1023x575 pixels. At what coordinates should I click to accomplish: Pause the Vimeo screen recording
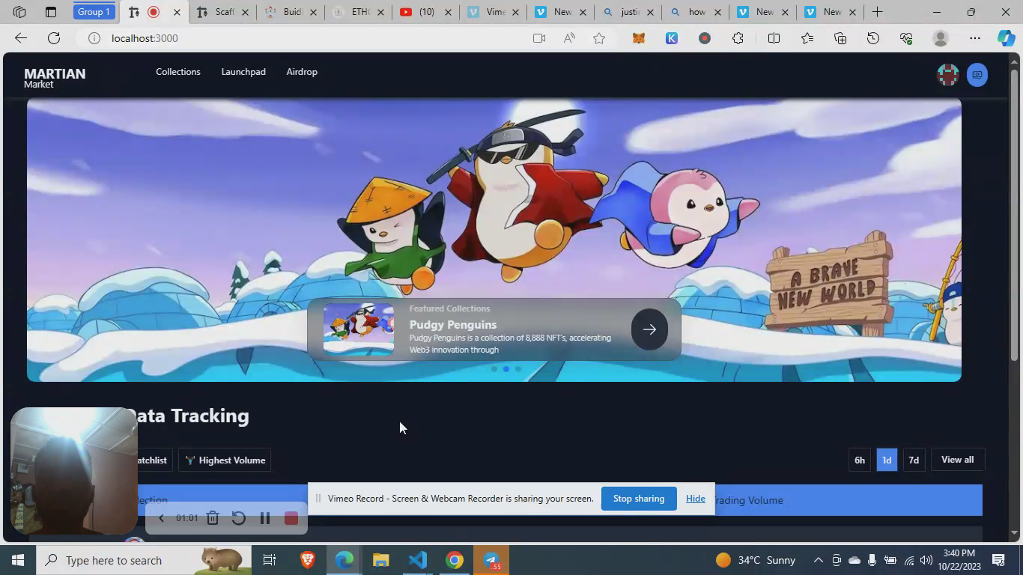264,518
